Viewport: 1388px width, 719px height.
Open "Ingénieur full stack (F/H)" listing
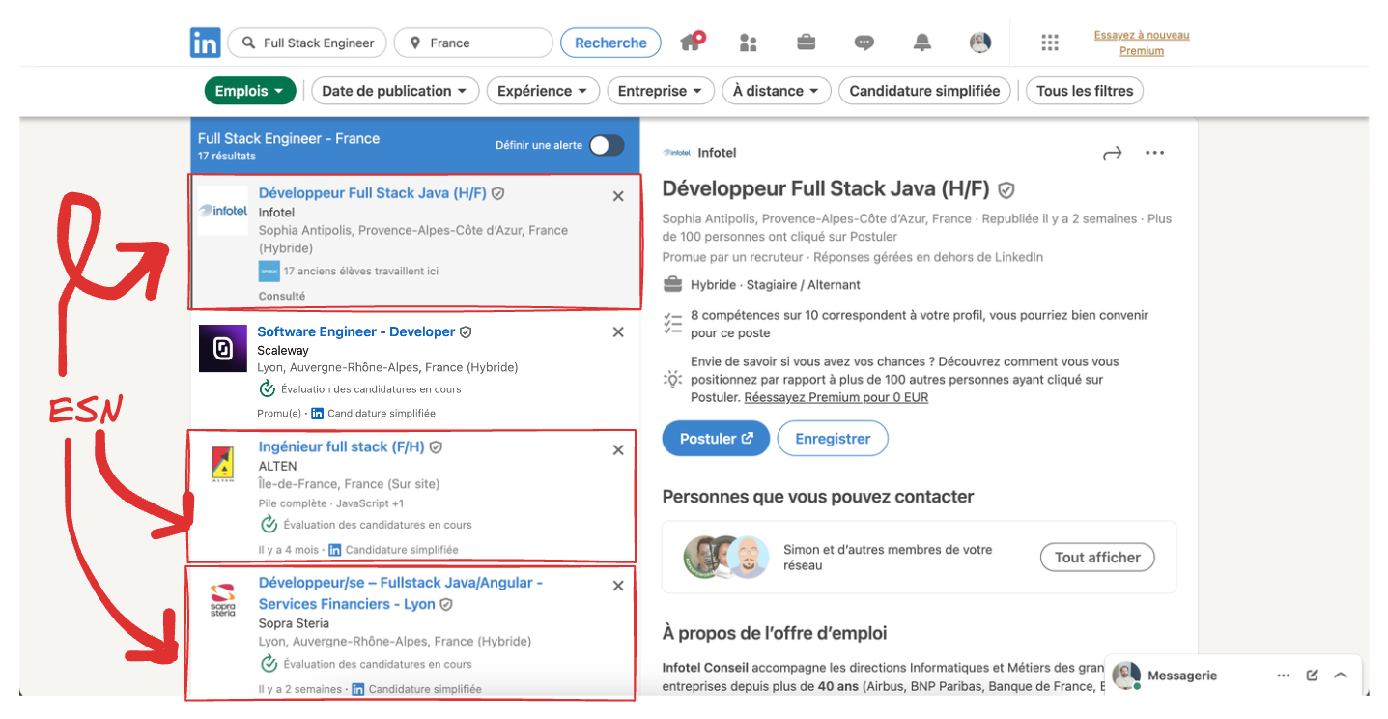click(341, 446)
